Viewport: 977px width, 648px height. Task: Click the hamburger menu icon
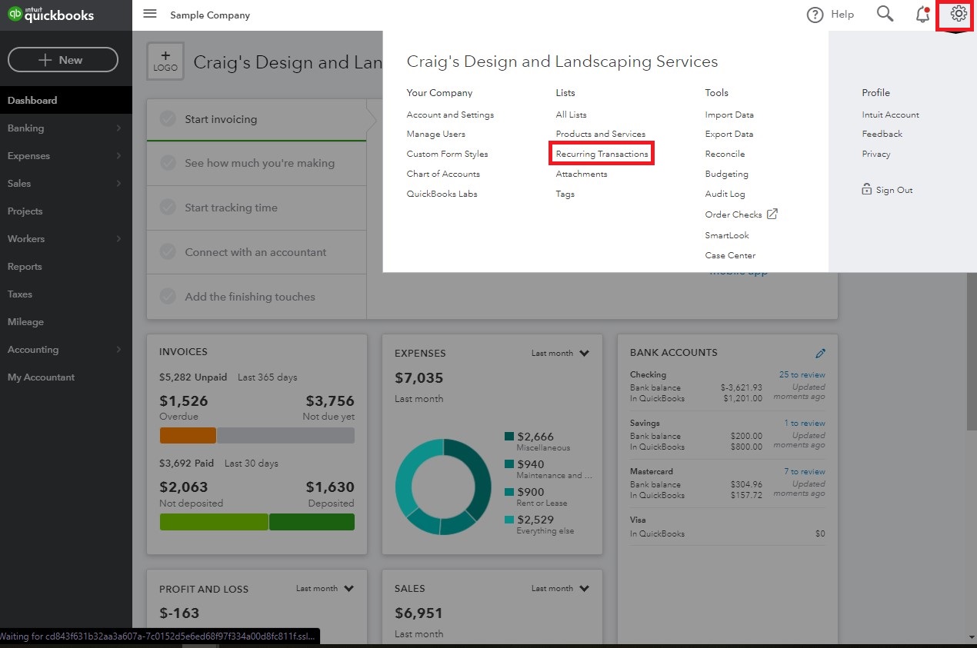(149, 13)
